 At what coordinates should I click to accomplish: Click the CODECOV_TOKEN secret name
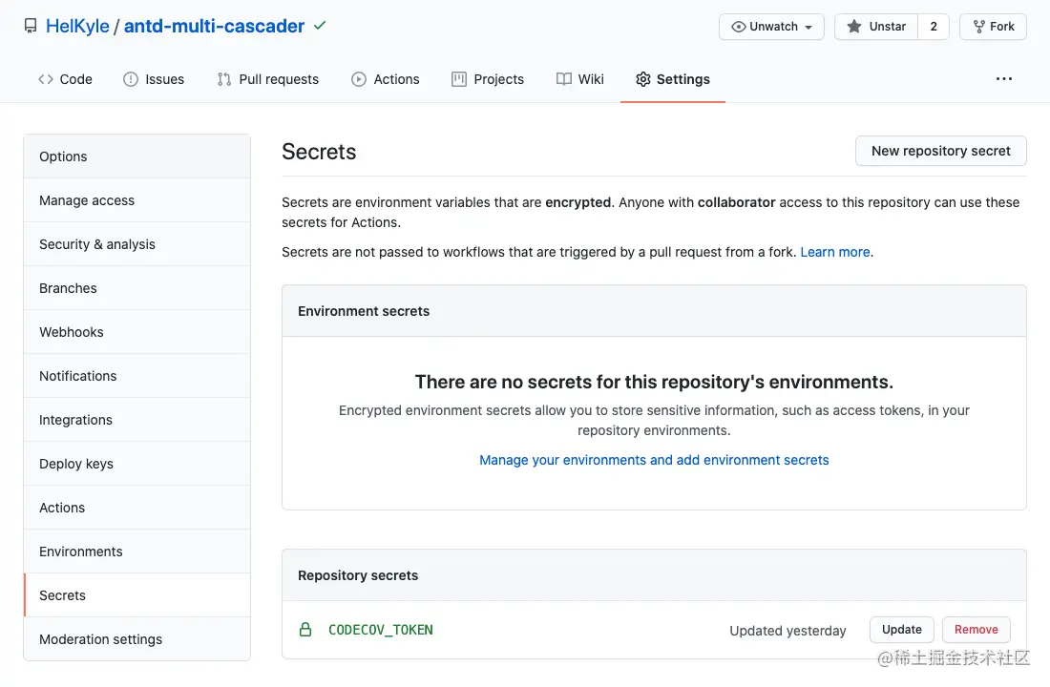pyautogui.click(x=380, y=630)
